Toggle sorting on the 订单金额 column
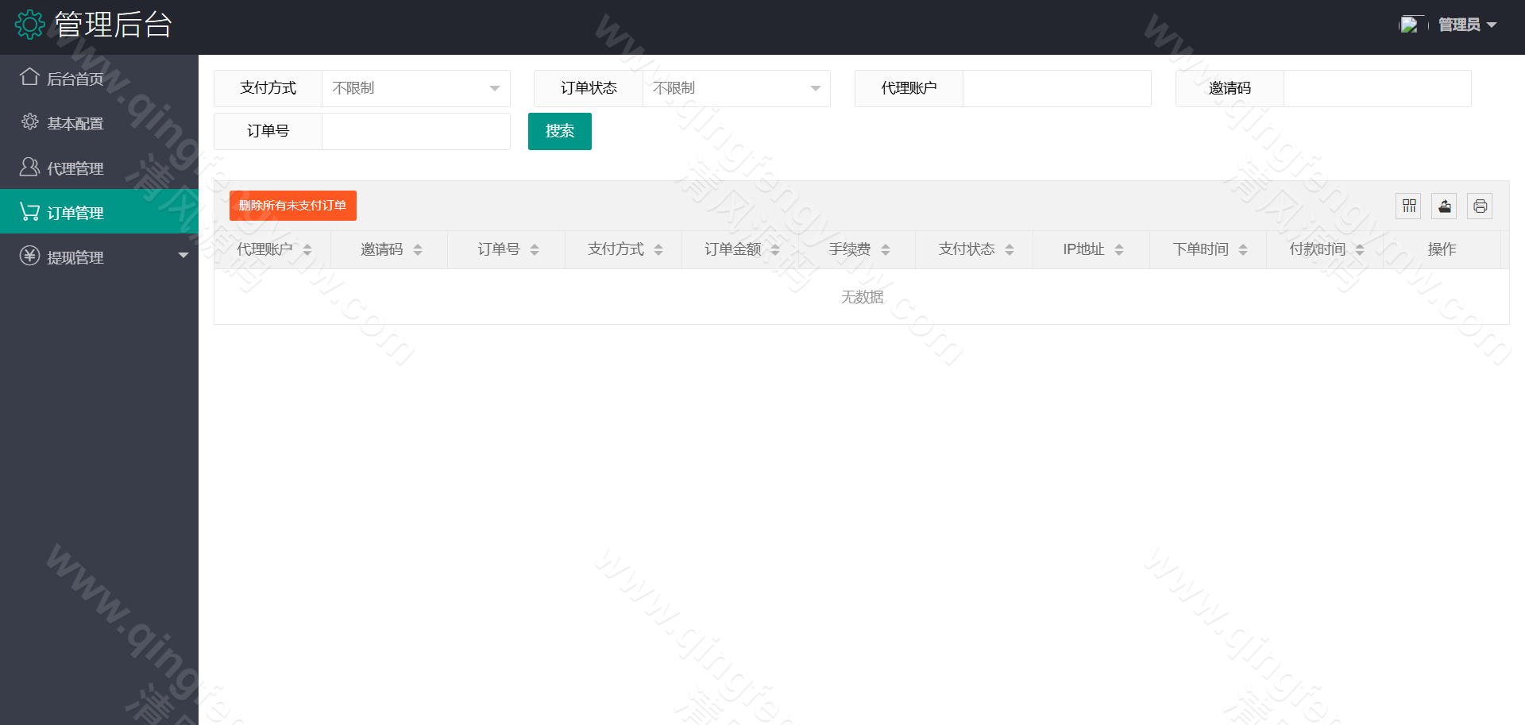This screenshot has height=725, width=1525. [x=776, y=249]
